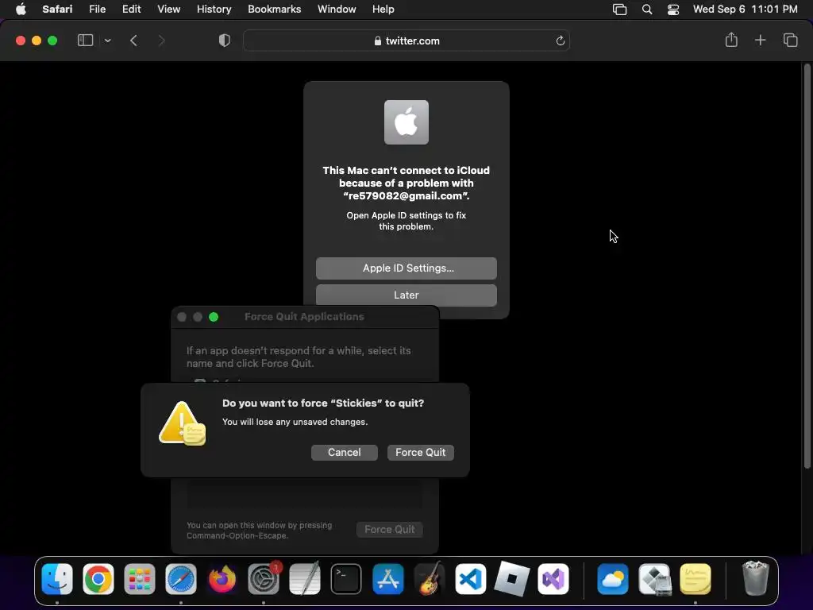Cancel force quitting Stickies
813x610 pixels.
[x=345, y=452]
